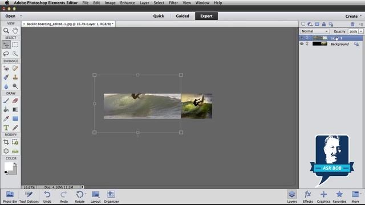Viewport: 365px width, 205px height.
Task: Open the Apple menu
Action: click(x=7, y=3)
